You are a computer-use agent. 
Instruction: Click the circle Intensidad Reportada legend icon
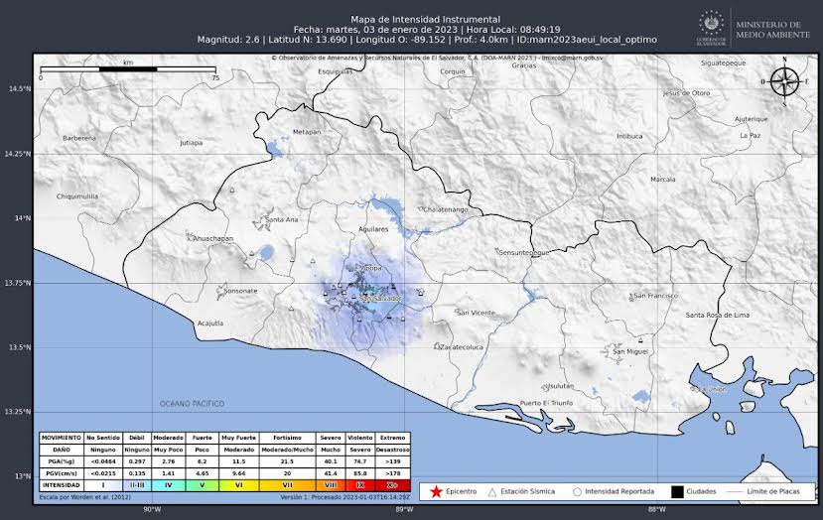(577, 491)
